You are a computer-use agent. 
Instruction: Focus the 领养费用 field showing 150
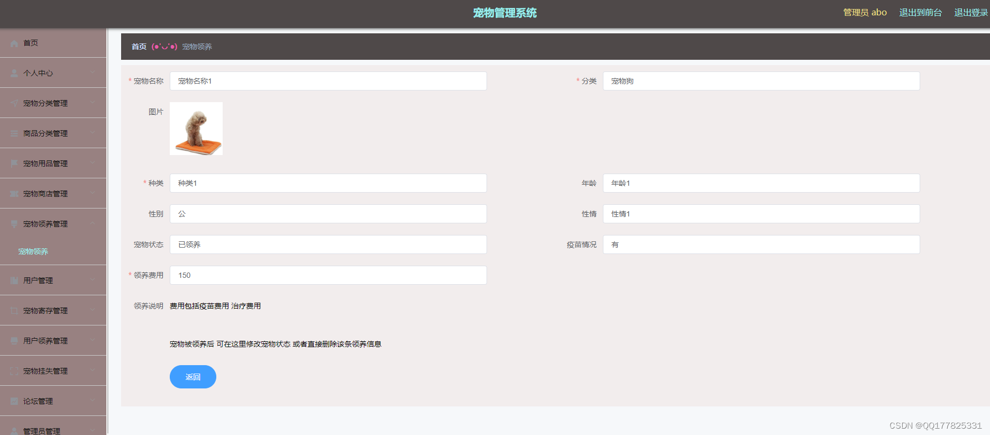[328, 275]
